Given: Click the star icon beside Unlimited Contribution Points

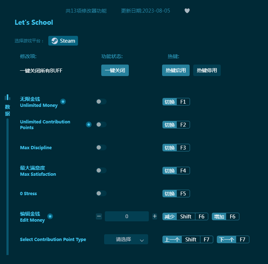Looking at the screenshot, I should tap(89, 124).
